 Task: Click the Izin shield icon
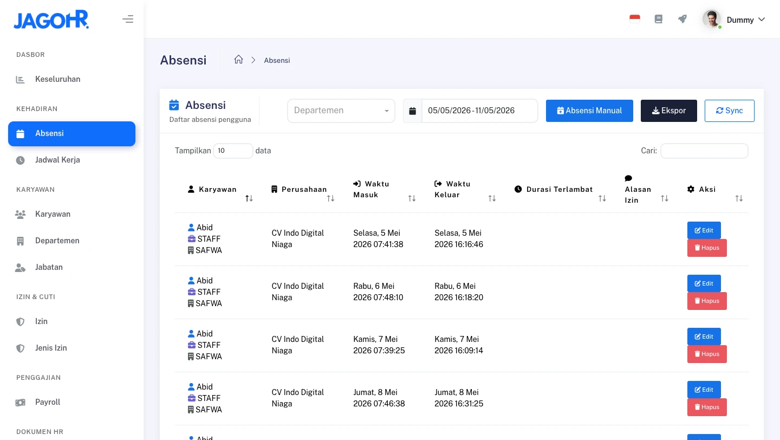pos(20,322)
